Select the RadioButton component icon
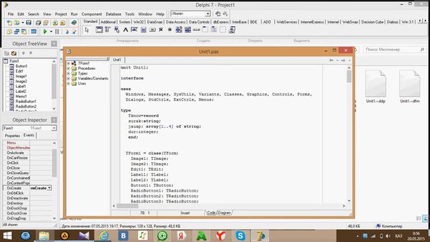The image size is (430, 242). click(x=170, y=30)
